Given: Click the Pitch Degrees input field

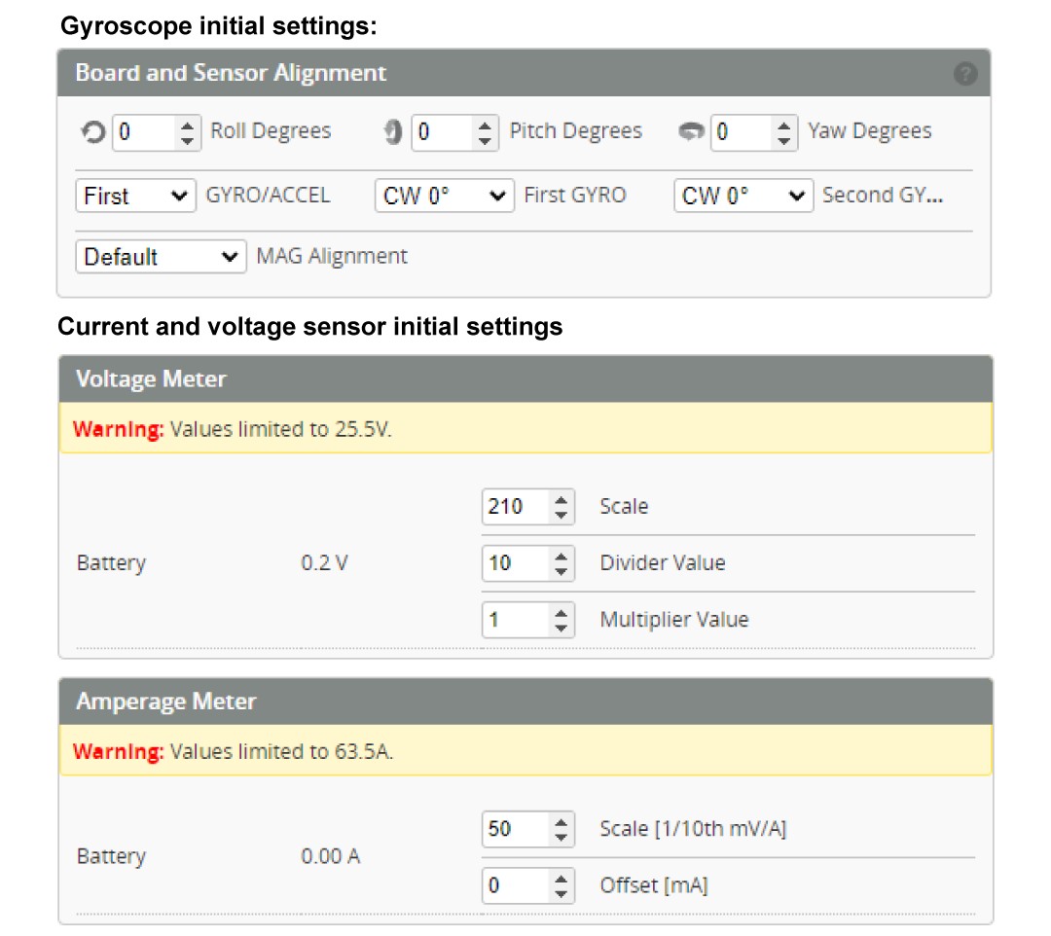Looking at the screenshot, I should pyautogui.click(x=454, y=132).
